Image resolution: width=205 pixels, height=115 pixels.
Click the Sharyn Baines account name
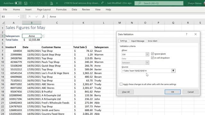194,3
